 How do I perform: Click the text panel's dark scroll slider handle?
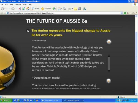(109, 63)
